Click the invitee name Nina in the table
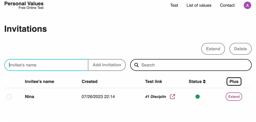 [x=29, y=97]
